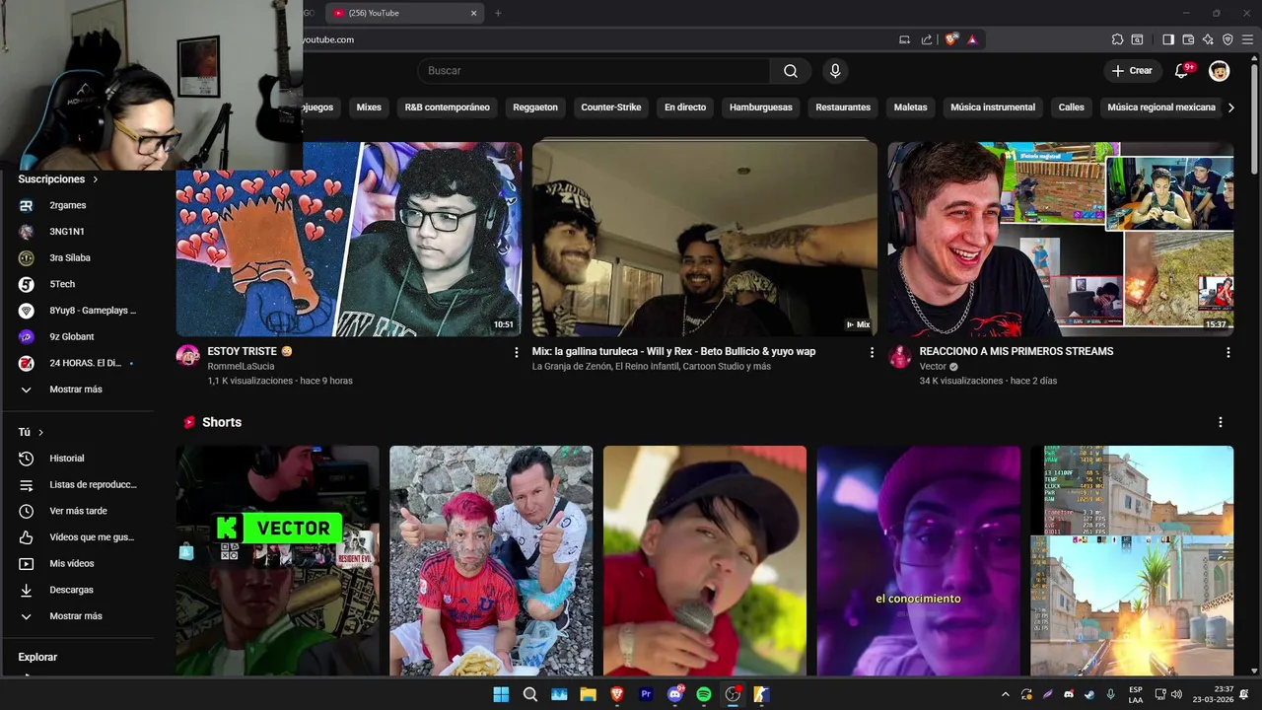Open the la gallina turuleca Mix thumbnail

(x=704, y=240)
